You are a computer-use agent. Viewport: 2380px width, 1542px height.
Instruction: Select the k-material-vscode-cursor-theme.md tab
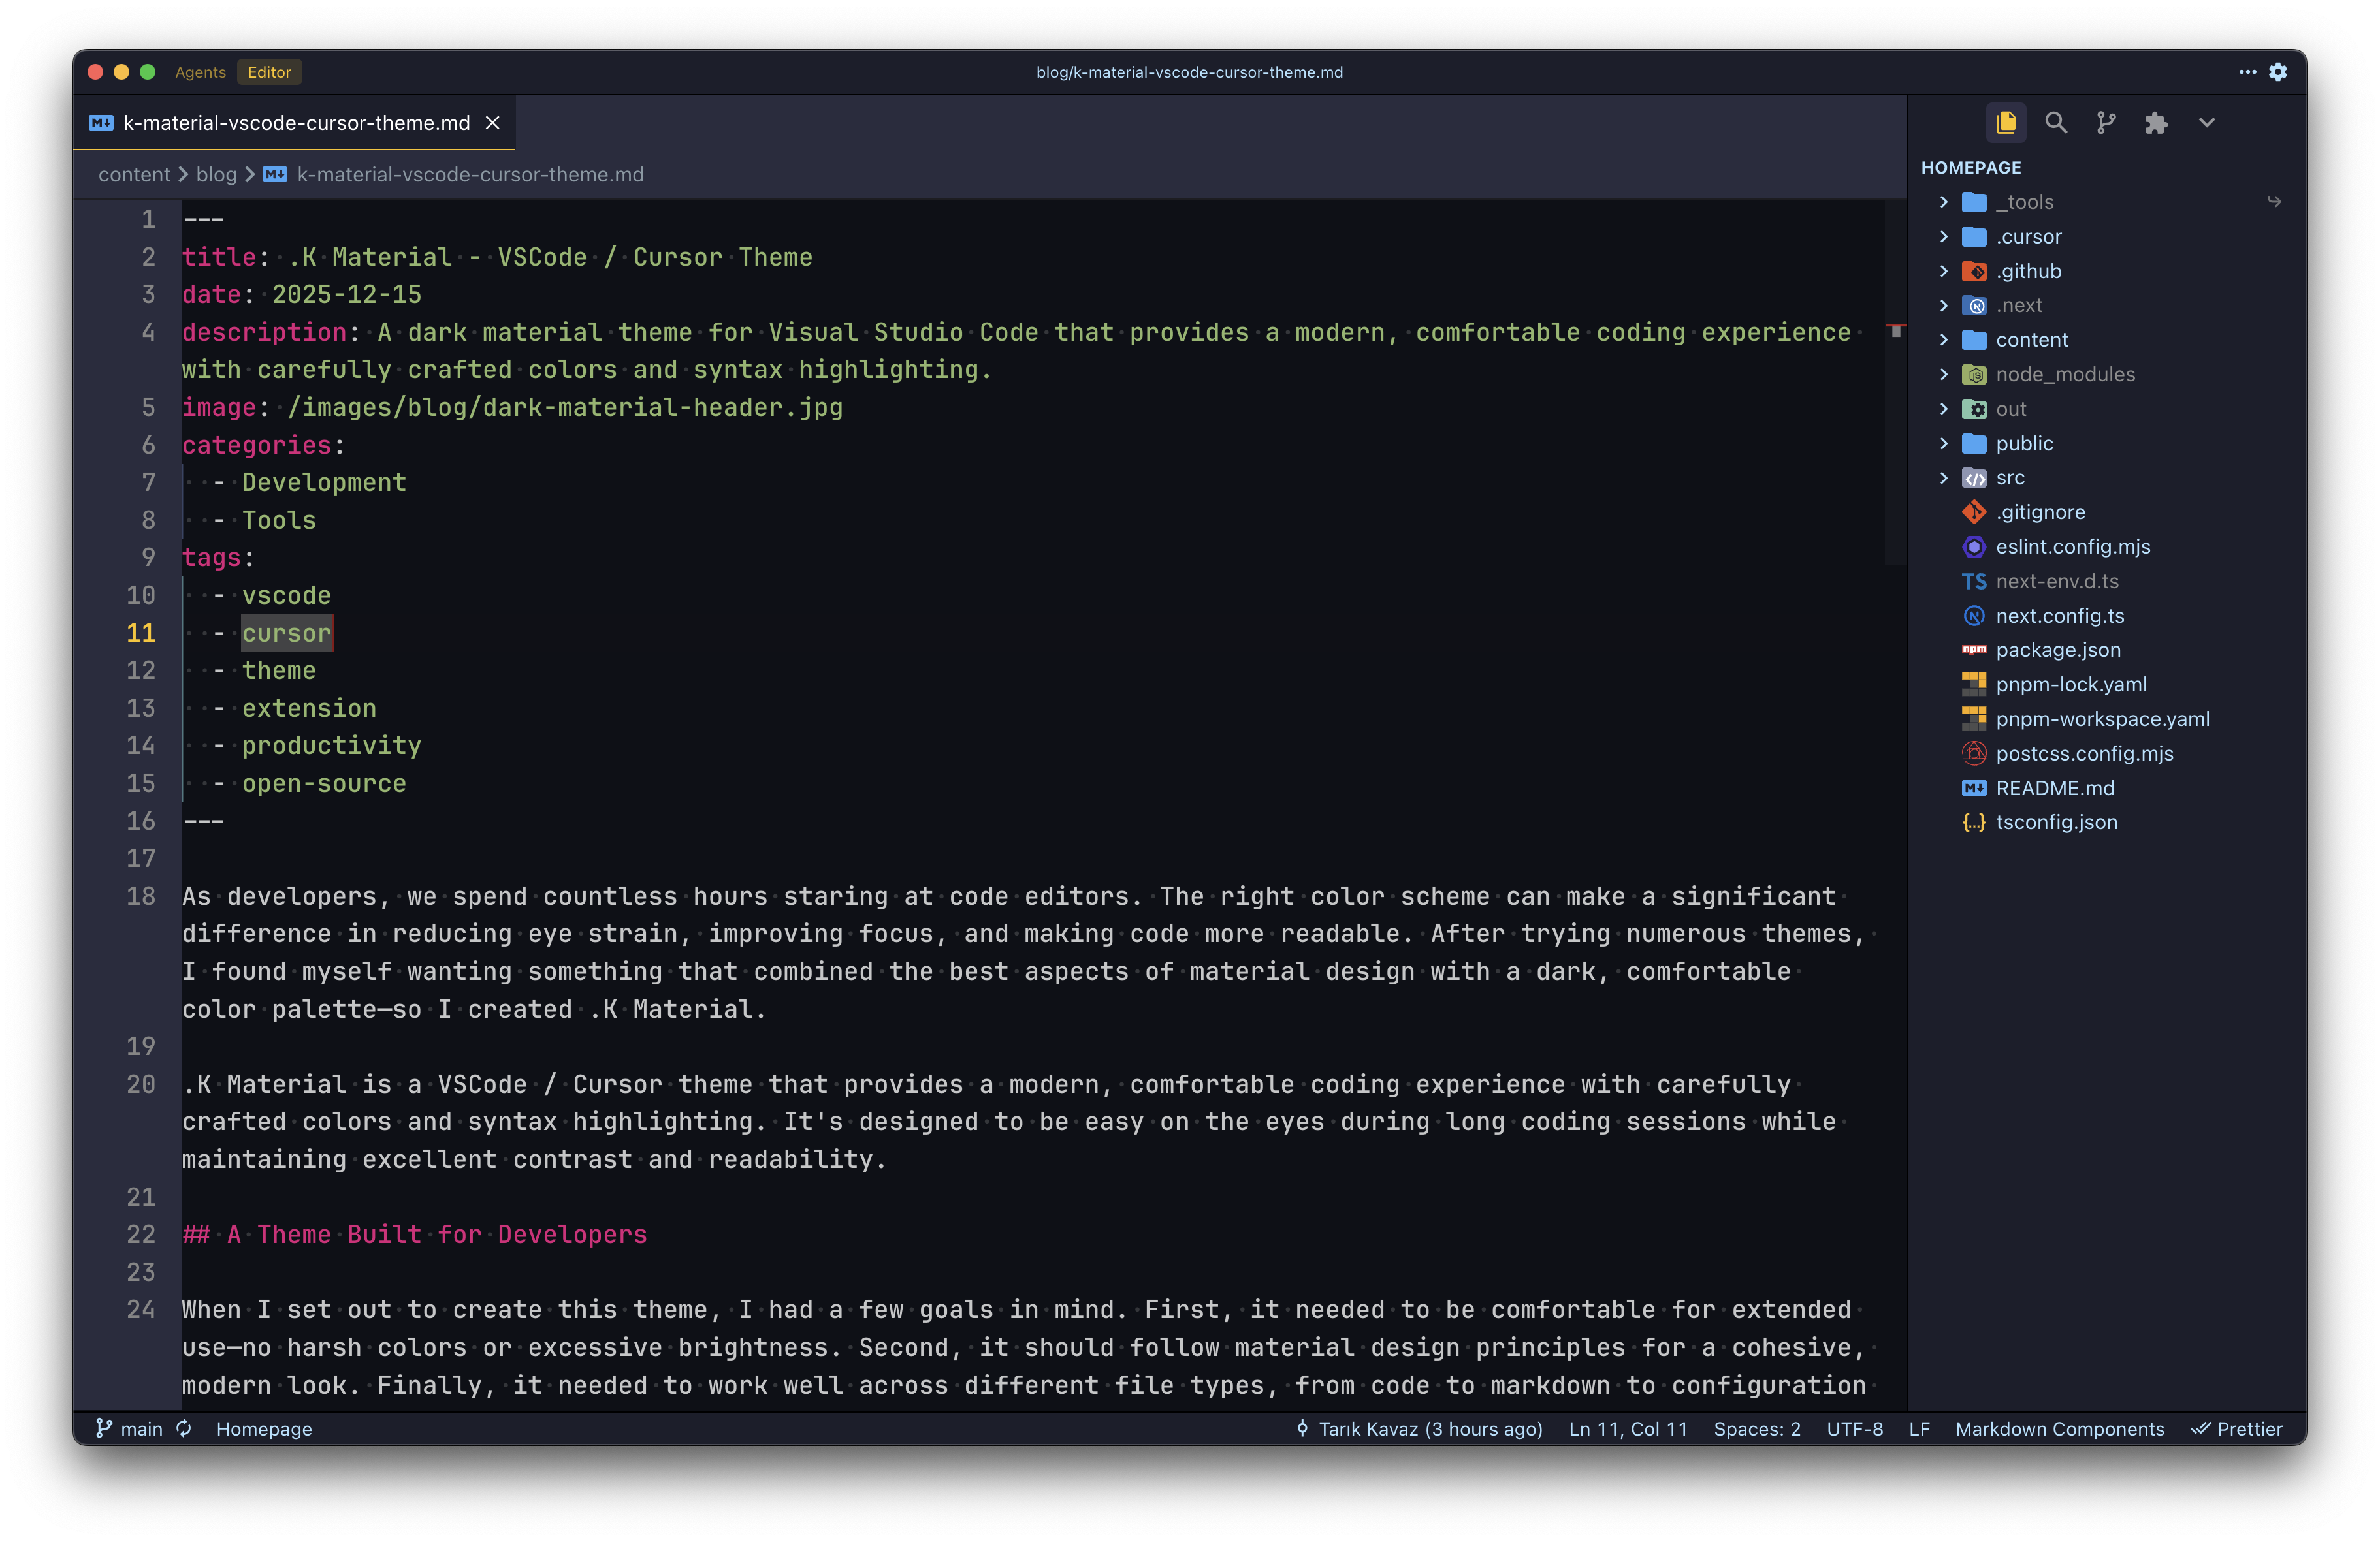pos(296,123)
